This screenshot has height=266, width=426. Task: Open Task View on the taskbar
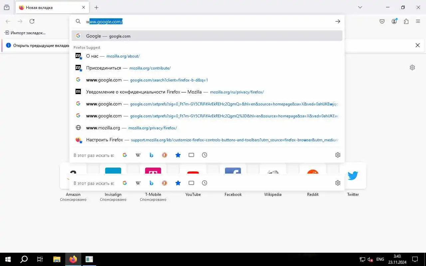click(x=40, y=259)
